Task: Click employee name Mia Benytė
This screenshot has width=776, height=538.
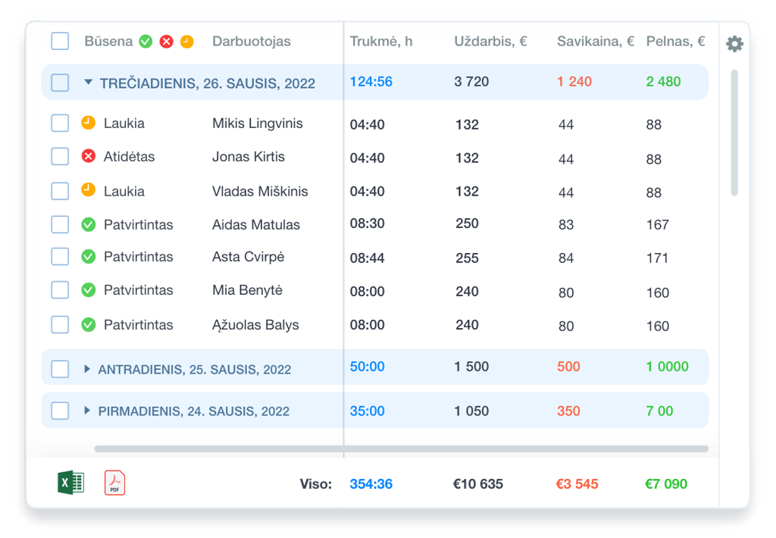Action: coord(247,290)
